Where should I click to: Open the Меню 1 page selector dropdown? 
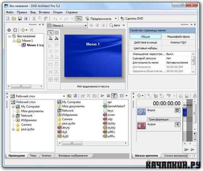pos(86,25)
